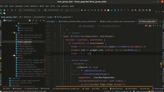The image size is (164, 92).
Task: Run the app with the green play icon
Action: tap(82, 10)
